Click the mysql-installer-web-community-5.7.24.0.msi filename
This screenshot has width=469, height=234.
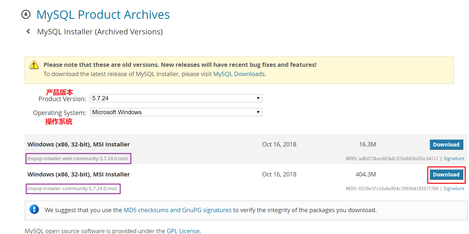pos(78,158)
